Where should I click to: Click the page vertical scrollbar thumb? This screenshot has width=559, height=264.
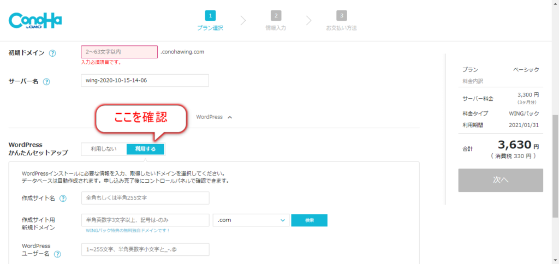(555, 166)
